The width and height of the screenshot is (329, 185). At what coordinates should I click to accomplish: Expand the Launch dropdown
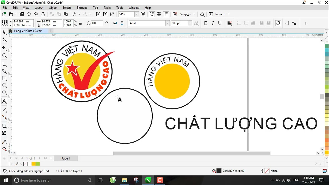[229, 14]
